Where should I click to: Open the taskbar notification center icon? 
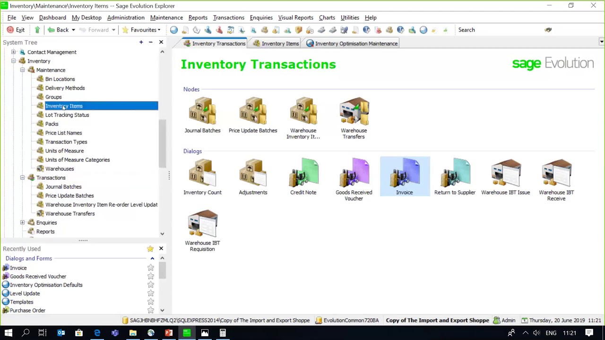tap(589, 333)
